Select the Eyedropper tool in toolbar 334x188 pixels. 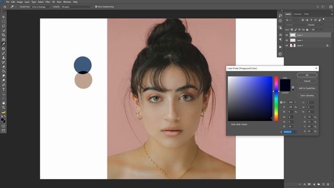coord(4,44)
